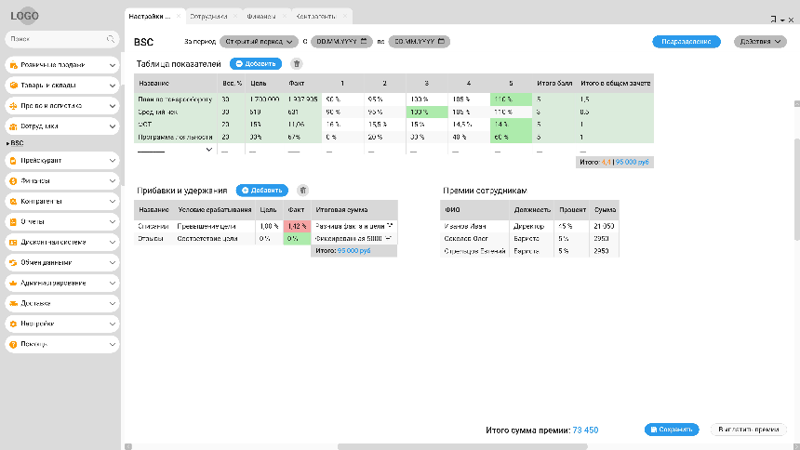Click the Сохранить button
800x450 pixels.
point(672,430)
